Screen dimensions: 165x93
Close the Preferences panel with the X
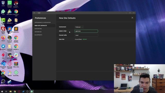pos(132,18)
